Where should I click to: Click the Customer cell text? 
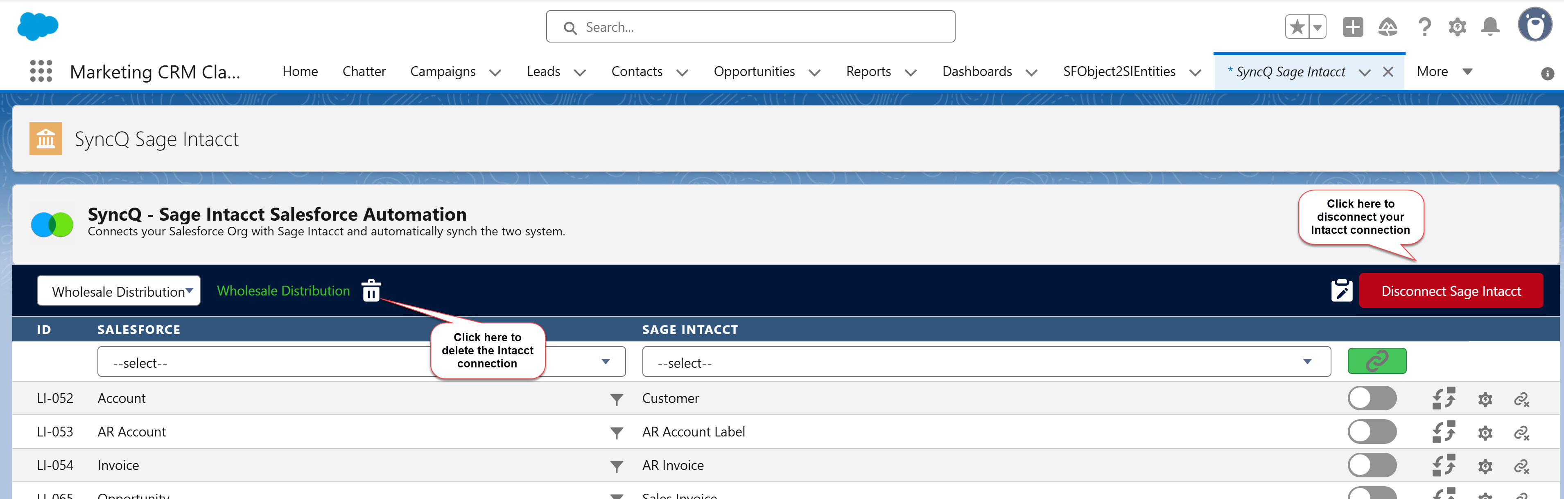tap(670, 398)
